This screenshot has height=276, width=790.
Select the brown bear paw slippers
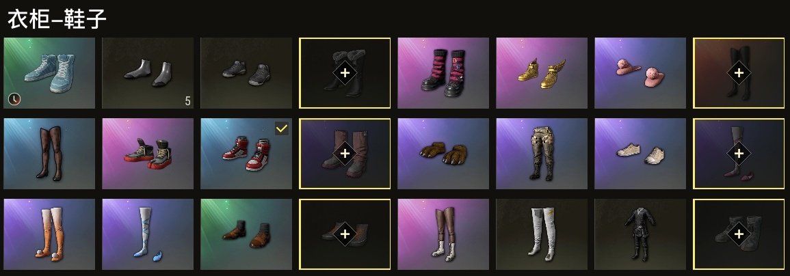tap(443, 154)
